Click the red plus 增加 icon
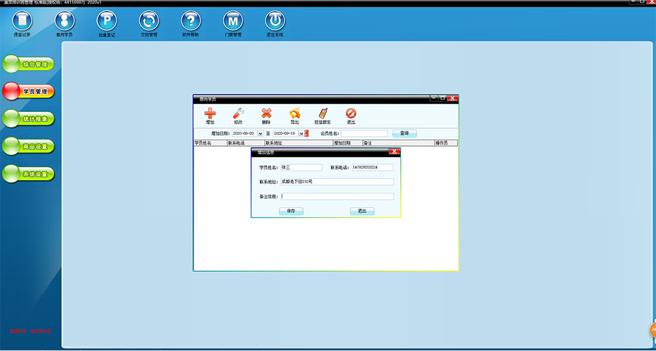The image size is (656, 351). point(210,114)
